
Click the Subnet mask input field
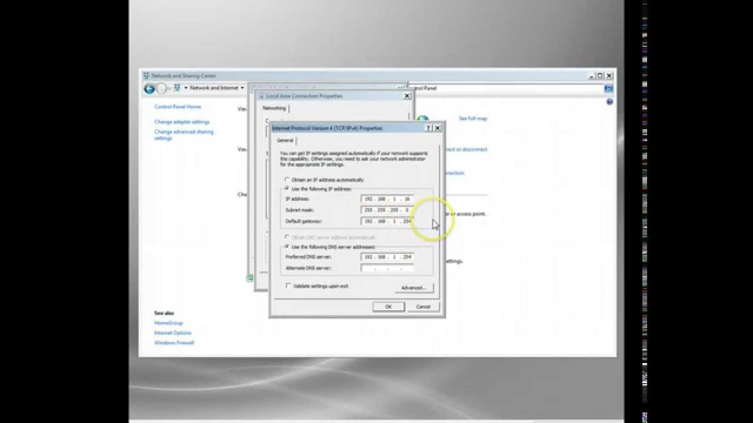[387, 210]
